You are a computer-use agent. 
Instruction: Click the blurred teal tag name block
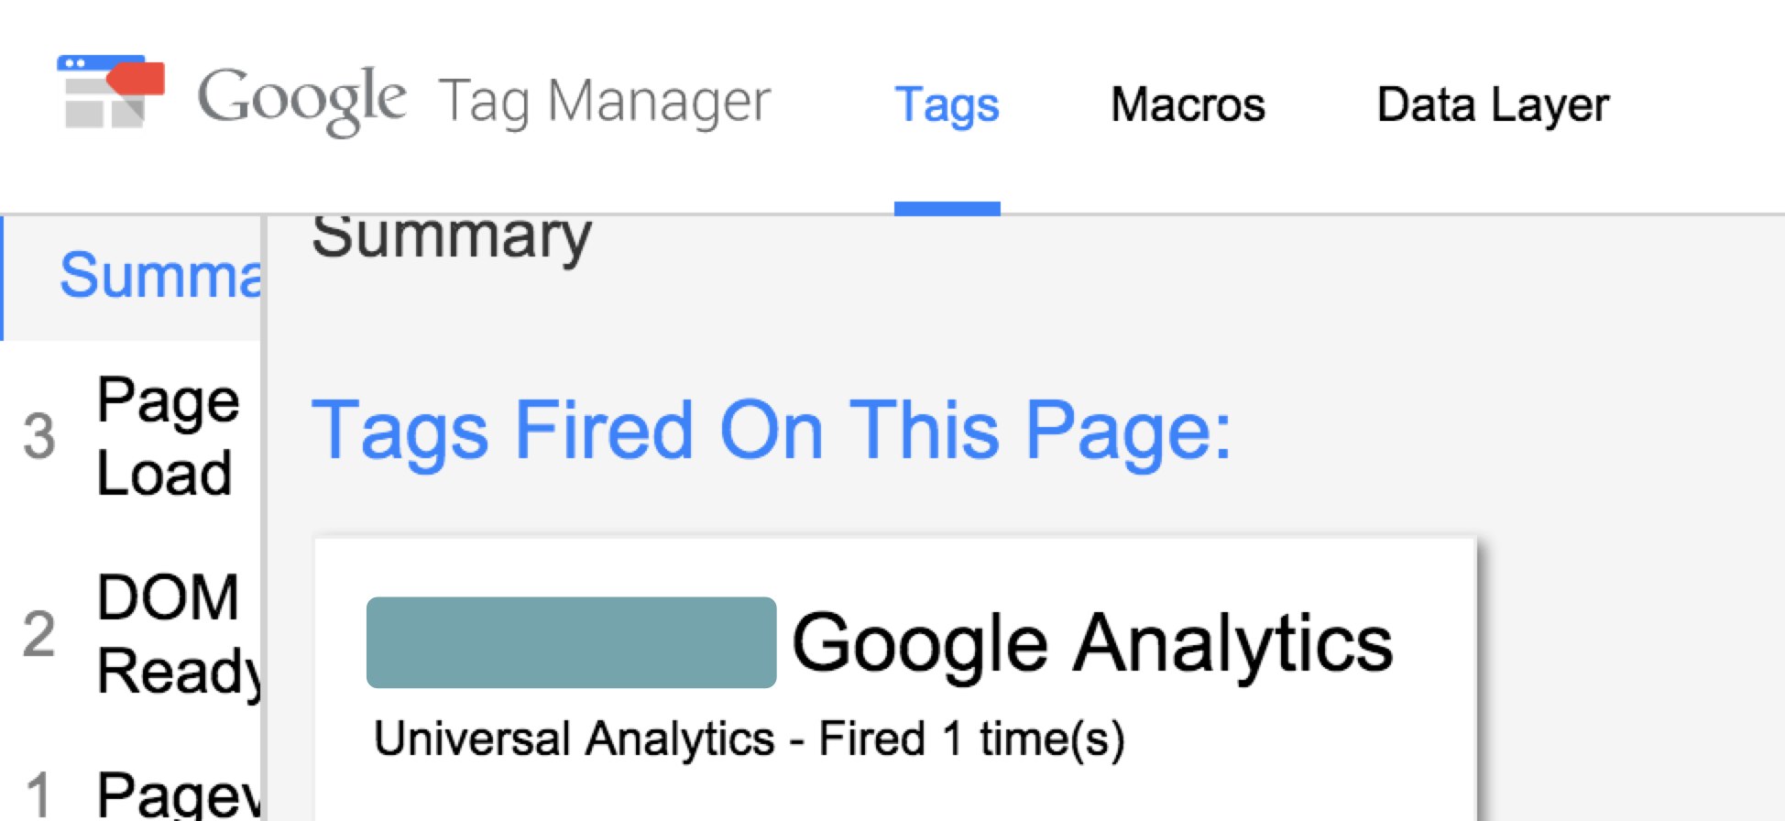[571, 642]
